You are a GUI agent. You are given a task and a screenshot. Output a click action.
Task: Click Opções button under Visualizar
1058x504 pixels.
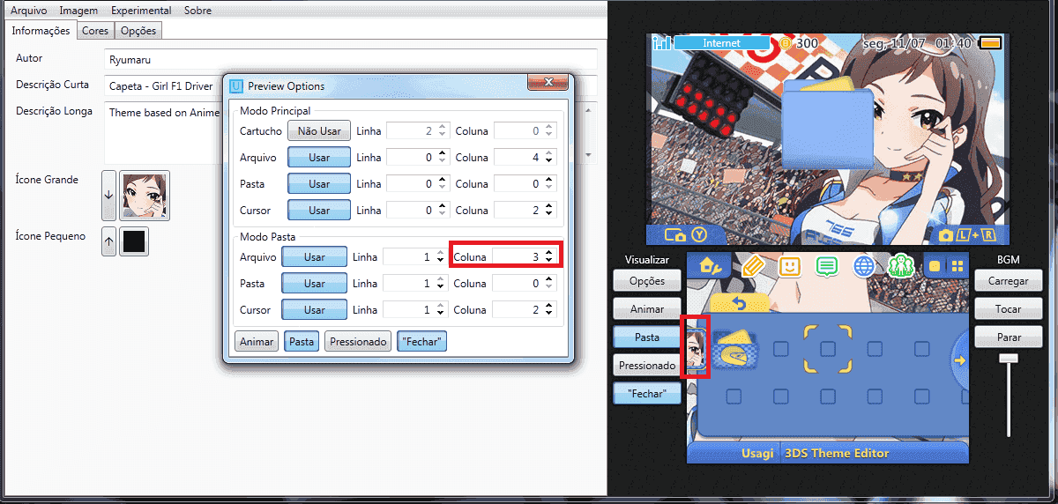(647, 281)
